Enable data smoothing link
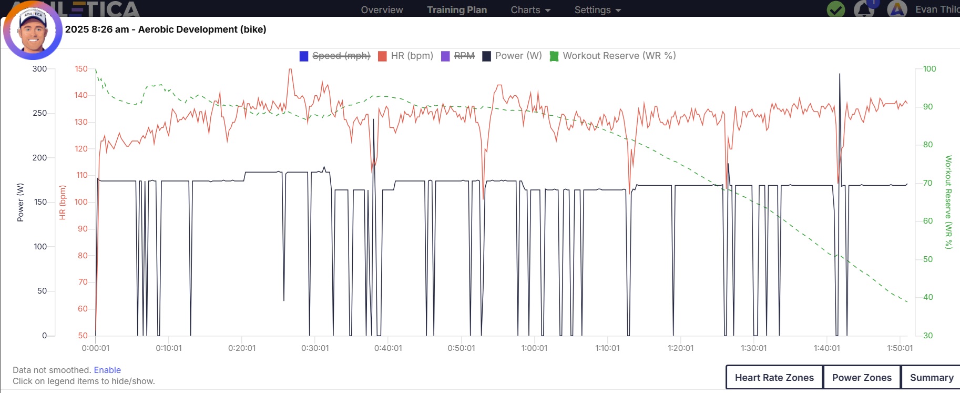The image size is (960, 393). click(x=107, y=370)
